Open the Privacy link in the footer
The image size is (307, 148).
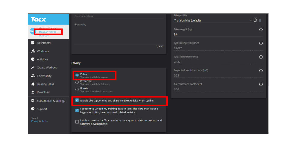(x=35, y=121)
